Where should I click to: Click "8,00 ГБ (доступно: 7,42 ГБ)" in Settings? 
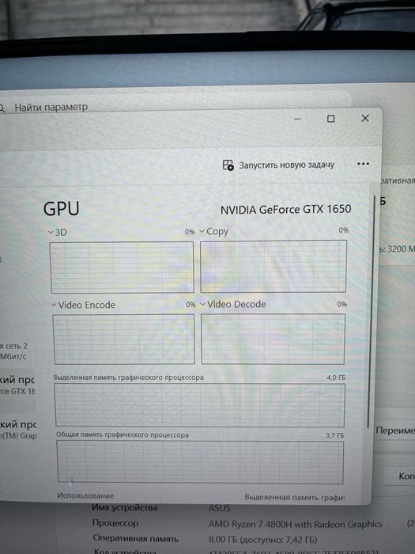(263, 540)
